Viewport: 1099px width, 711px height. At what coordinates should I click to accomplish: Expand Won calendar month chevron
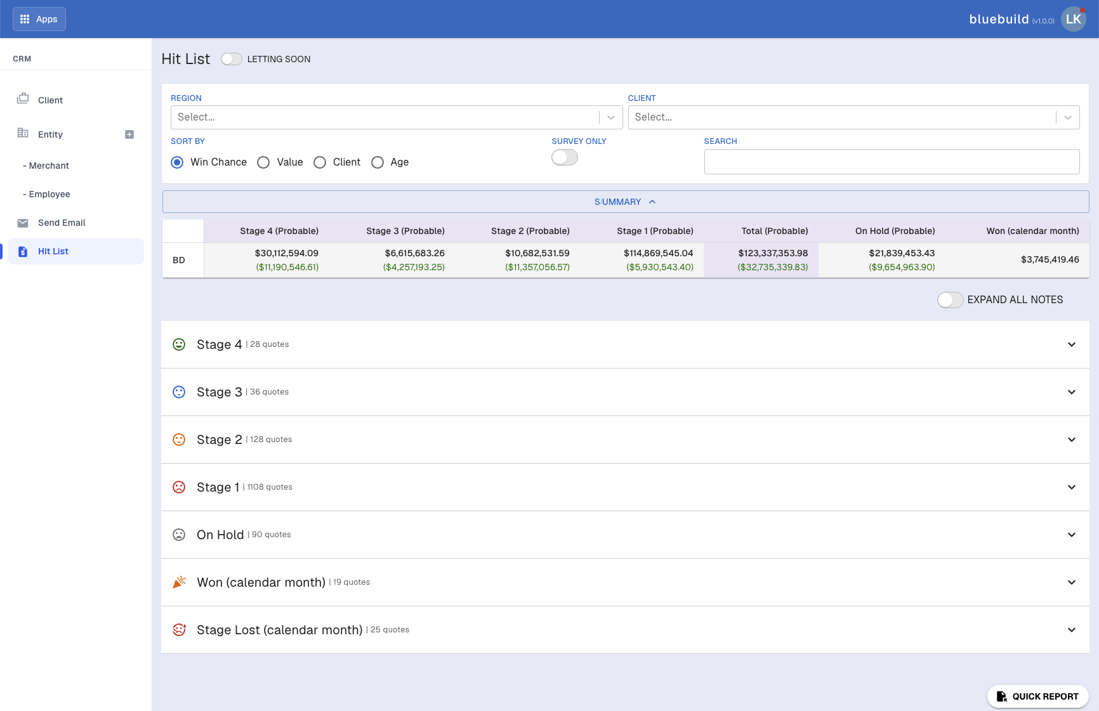[x=1072, y=582]
